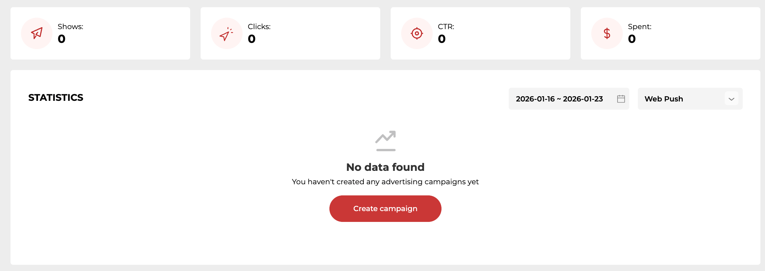Expand the Web Push dropdown chevron

point(731,99)
